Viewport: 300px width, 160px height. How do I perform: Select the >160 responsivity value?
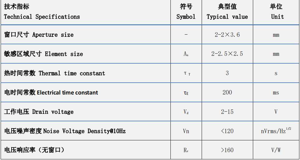coord(227,150)
